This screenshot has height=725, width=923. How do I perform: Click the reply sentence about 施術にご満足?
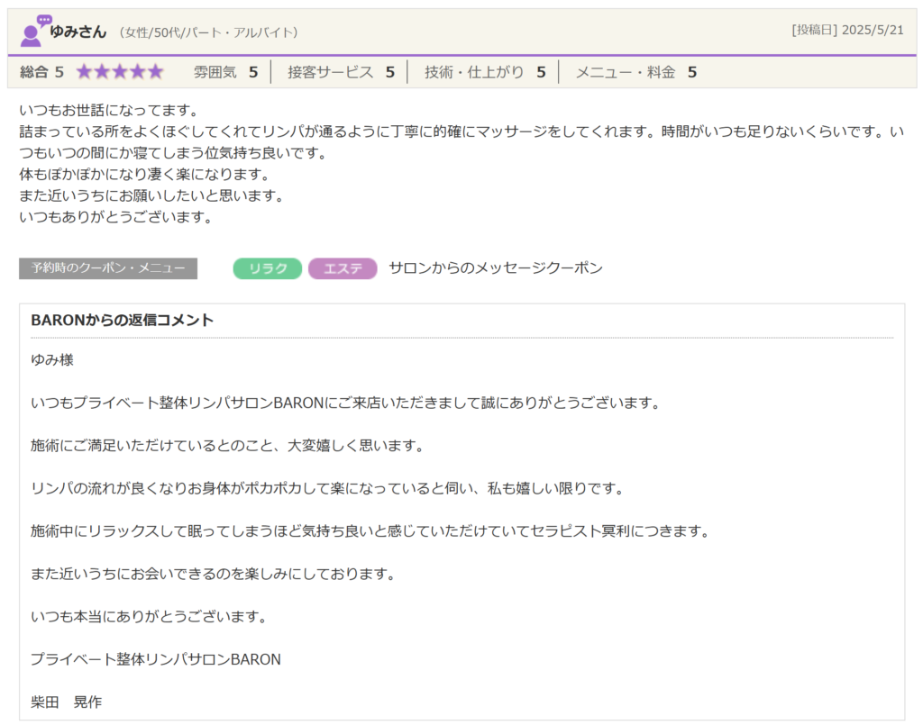[227, 446]
